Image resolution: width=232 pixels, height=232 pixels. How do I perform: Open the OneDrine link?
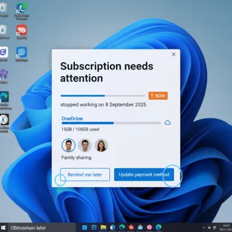72,118
